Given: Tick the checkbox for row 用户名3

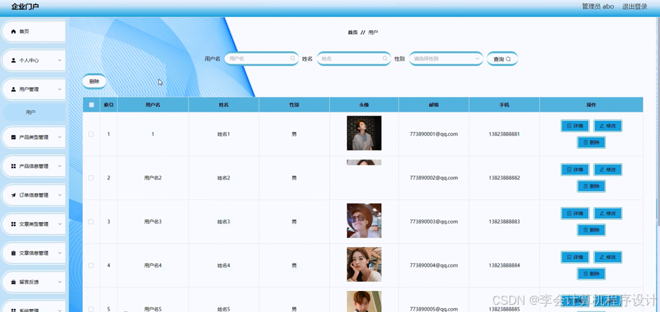Looking at the screenshot, I should tap(91, 222).
